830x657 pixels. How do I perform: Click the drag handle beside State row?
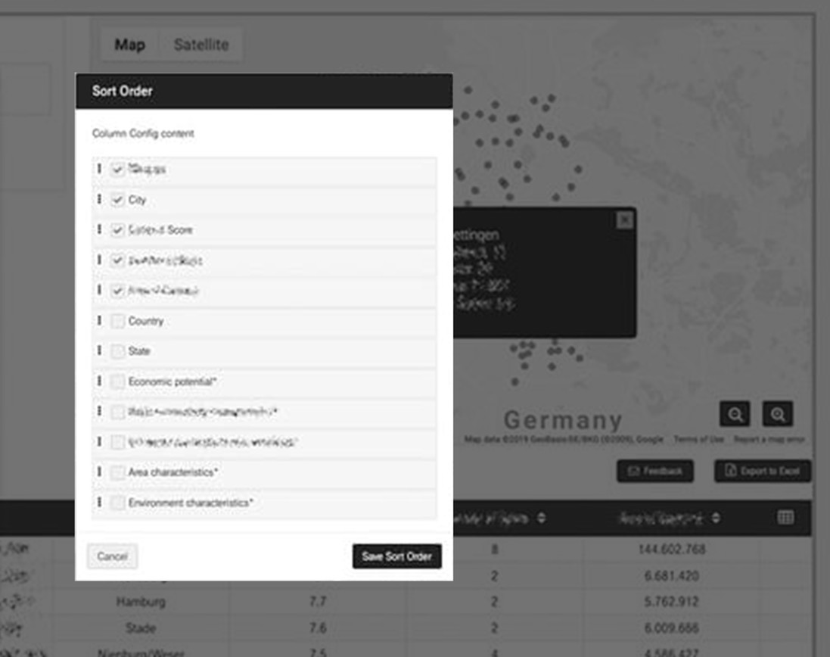[x=99, y=351]
